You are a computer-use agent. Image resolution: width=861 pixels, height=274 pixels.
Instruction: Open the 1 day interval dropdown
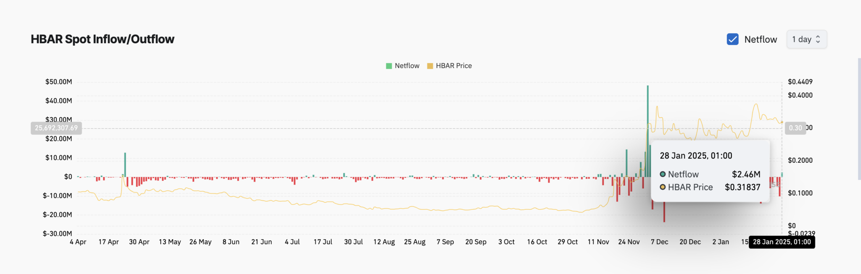[x=806, y=39]
